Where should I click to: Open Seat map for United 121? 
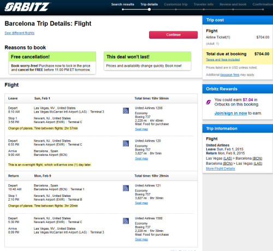141,203
